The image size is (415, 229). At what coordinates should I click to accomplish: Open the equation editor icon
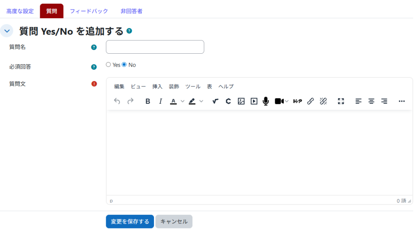215,101
